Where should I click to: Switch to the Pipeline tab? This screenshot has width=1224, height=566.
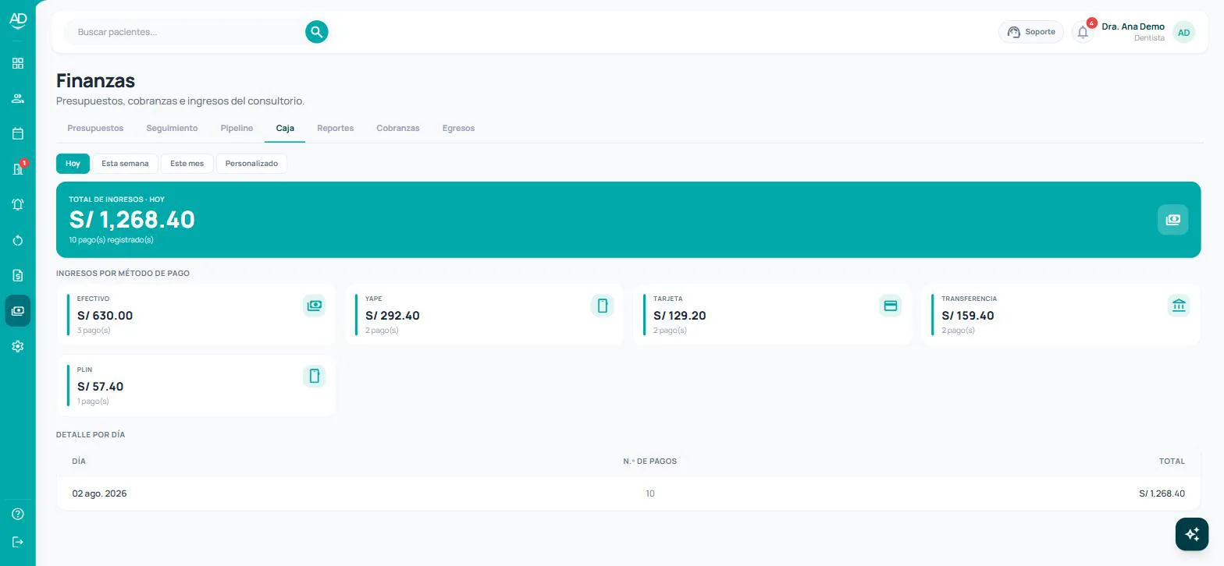237,128
